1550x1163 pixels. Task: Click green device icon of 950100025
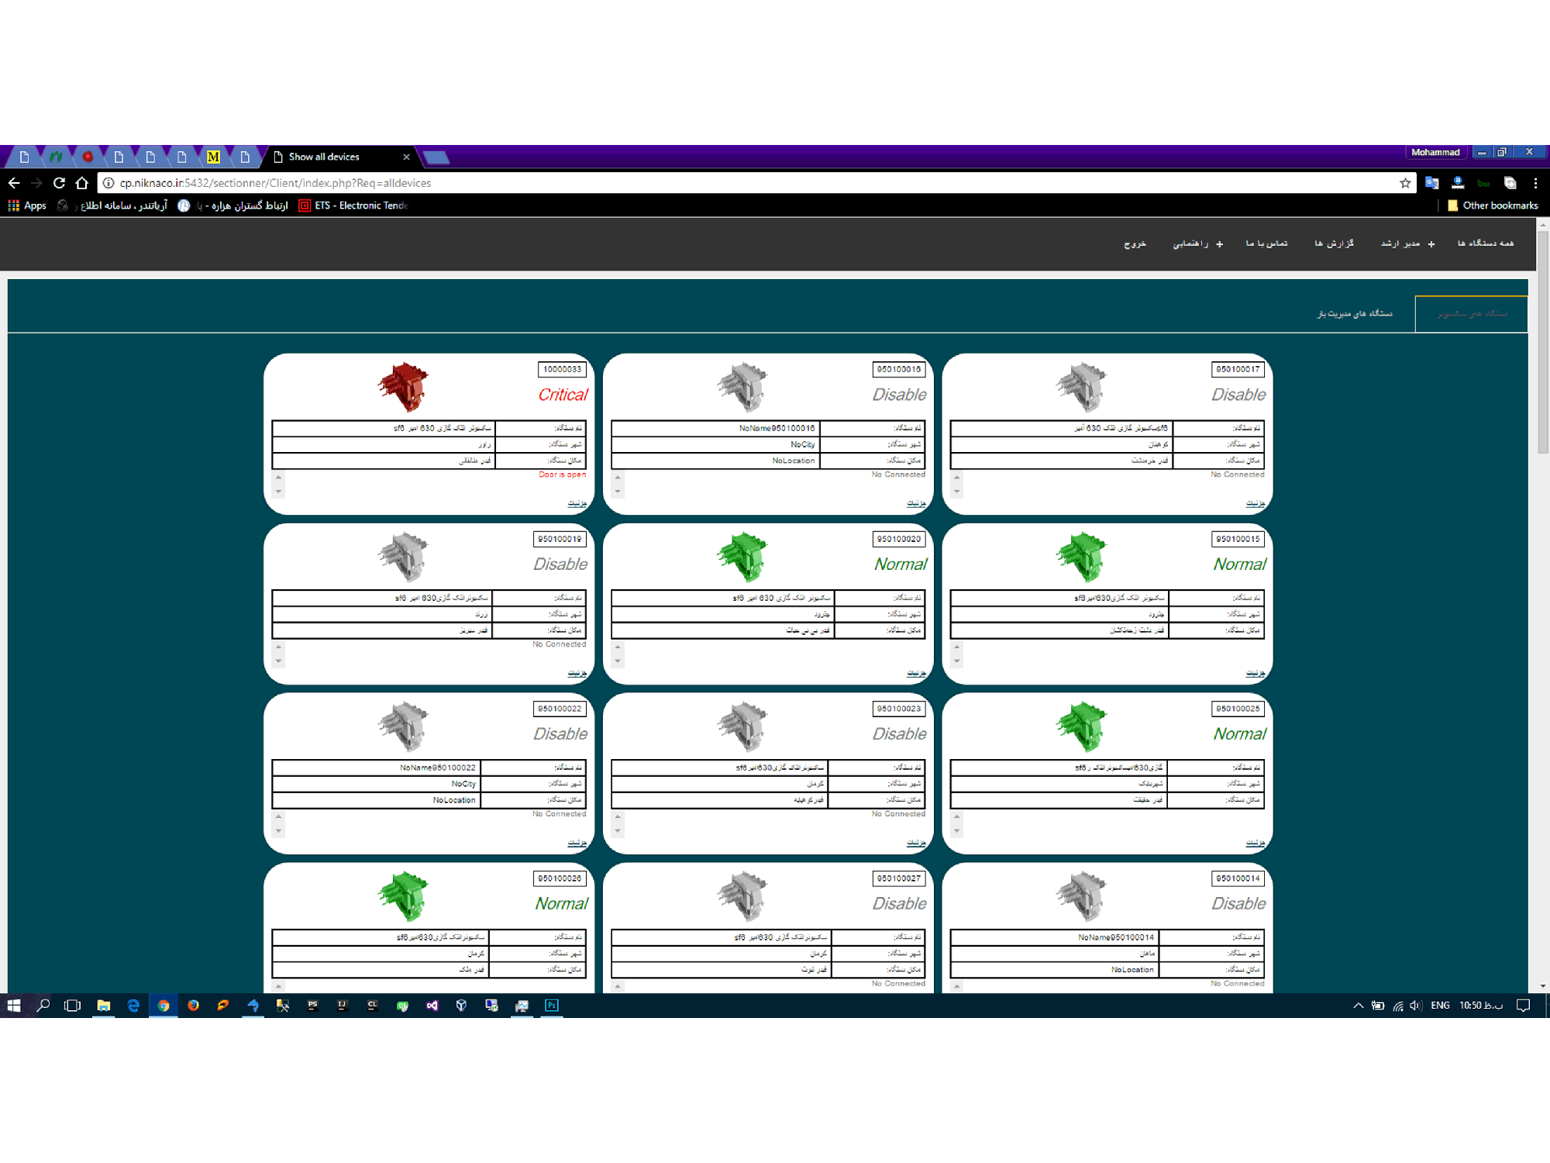(x=1081, y=726)
